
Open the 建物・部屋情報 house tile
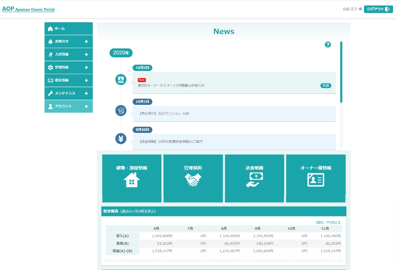pos(132,178)
